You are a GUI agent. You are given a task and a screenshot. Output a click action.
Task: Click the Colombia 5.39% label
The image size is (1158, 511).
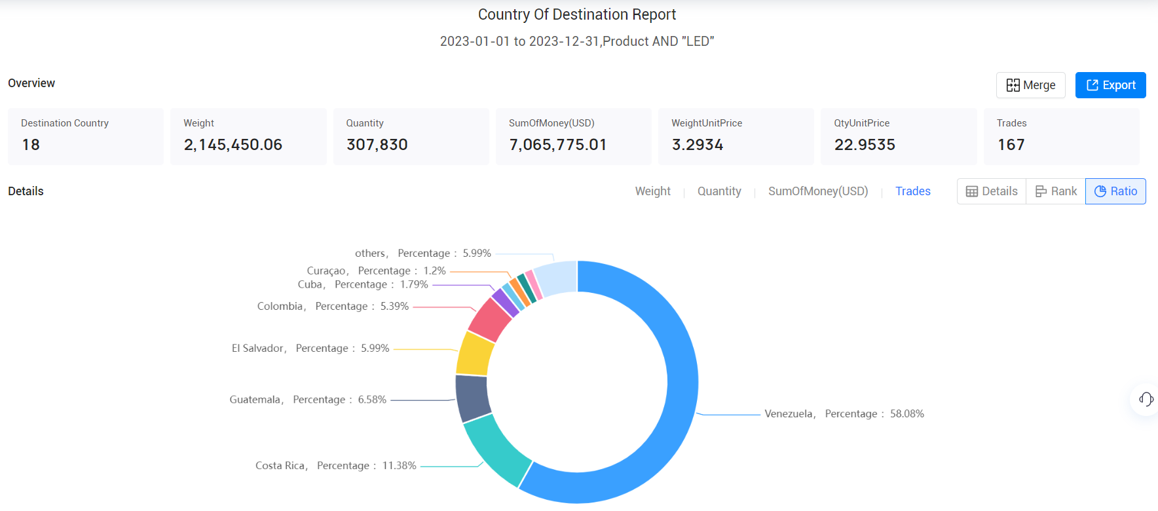coord(333,307)
